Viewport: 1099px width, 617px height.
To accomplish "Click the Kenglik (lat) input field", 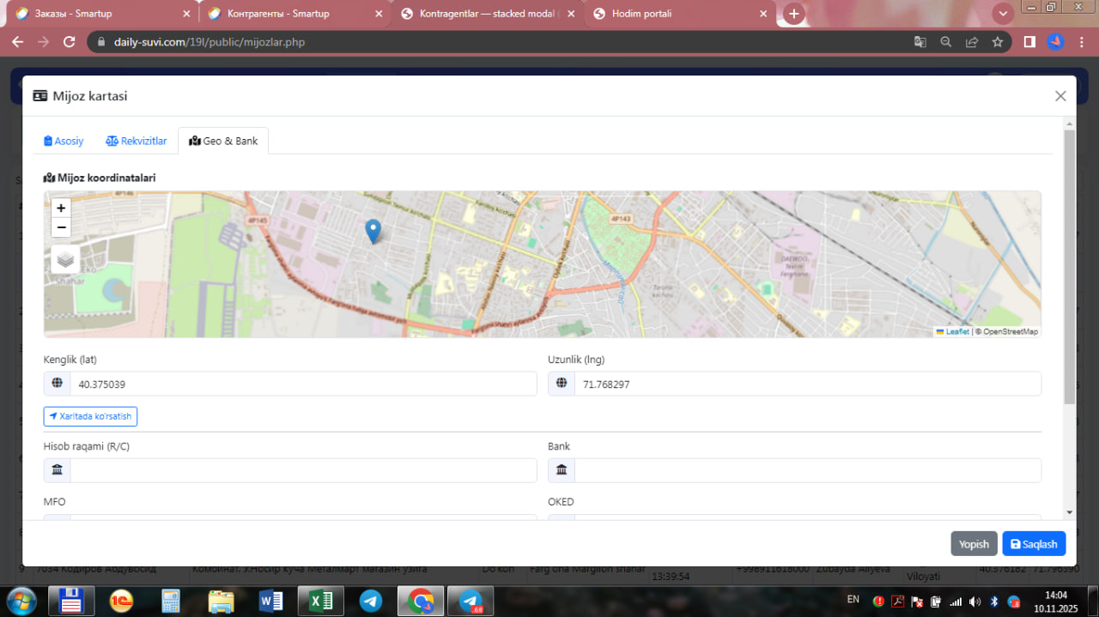I will pos(302,384).
